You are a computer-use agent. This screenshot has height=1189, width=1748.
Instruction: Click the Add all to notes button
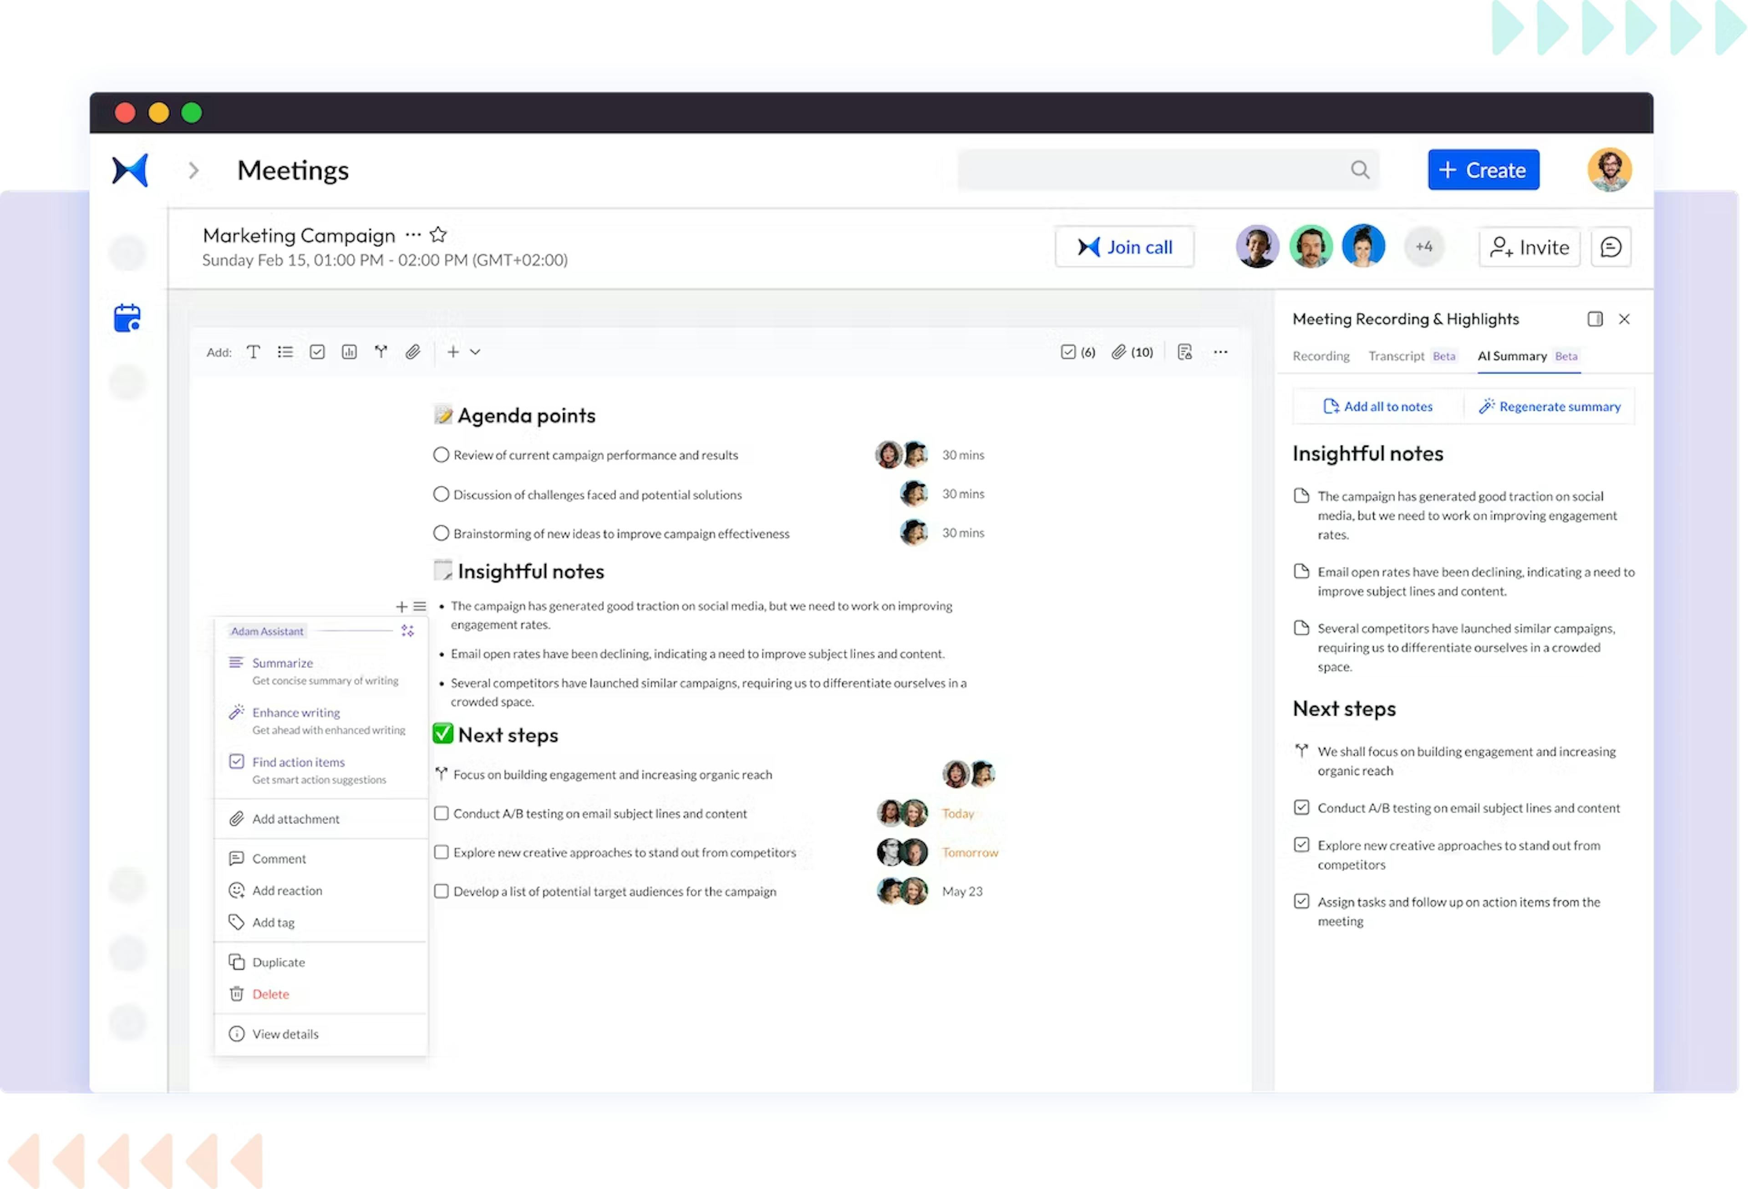[x=1378, y=406]
